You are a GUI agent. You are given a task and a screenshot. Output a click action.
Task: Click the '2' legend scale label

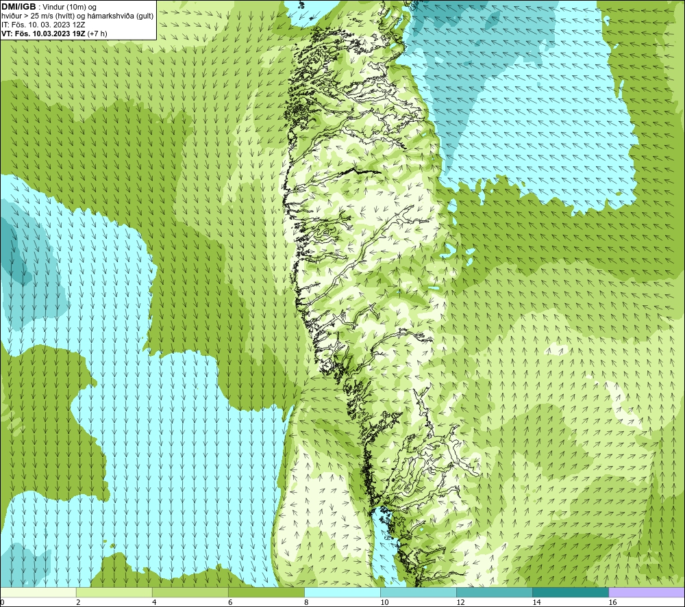pos(78,603)
